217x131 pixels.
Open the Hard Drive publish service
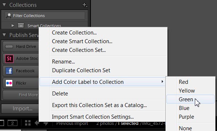pyautogui.click(x=21, y=46)
